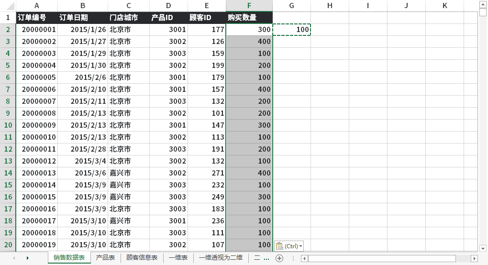This screenshot has width=488, height=265.
Task: Click header cell 门店城市
Action: tap(129, 18)
